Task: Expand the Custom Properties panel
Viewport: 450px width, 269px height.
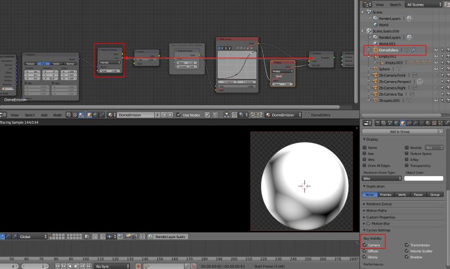Action: coord(364,217)
